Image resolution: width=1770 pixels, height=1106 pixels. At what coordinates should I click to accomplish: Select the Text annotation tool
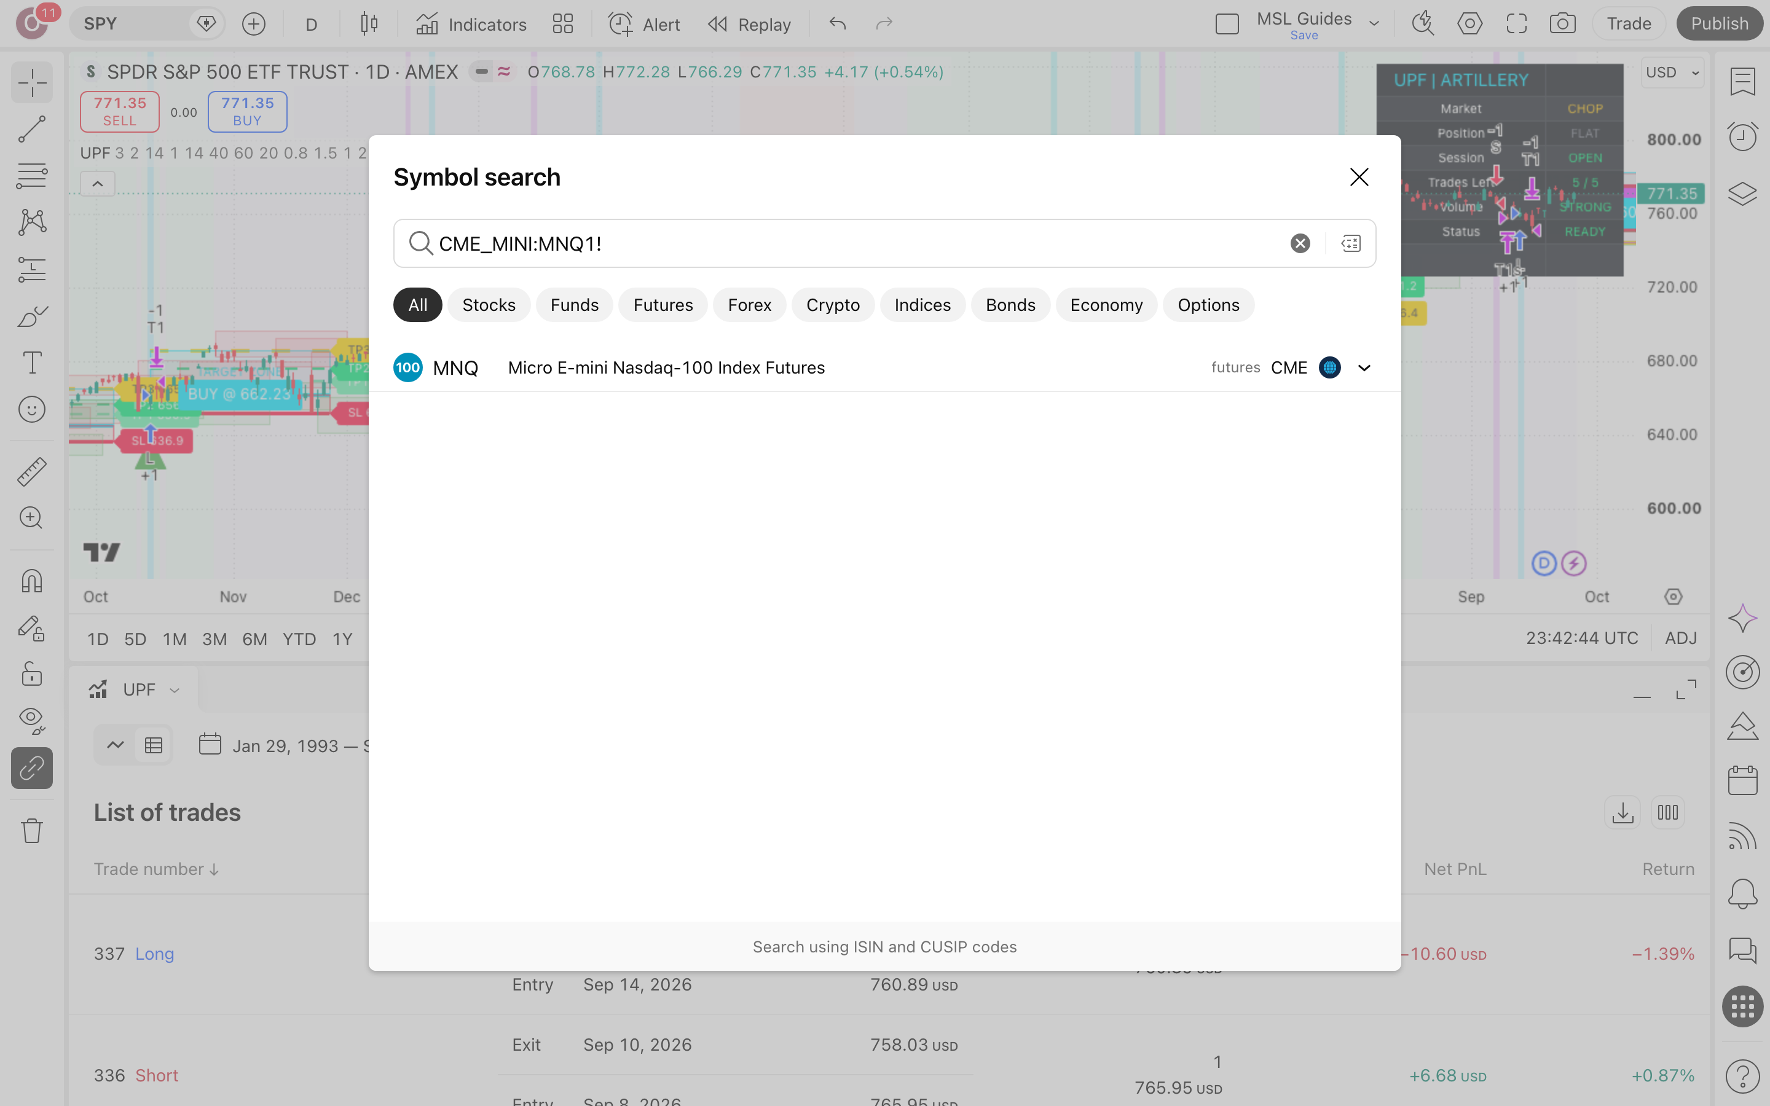tap(31, 363)
